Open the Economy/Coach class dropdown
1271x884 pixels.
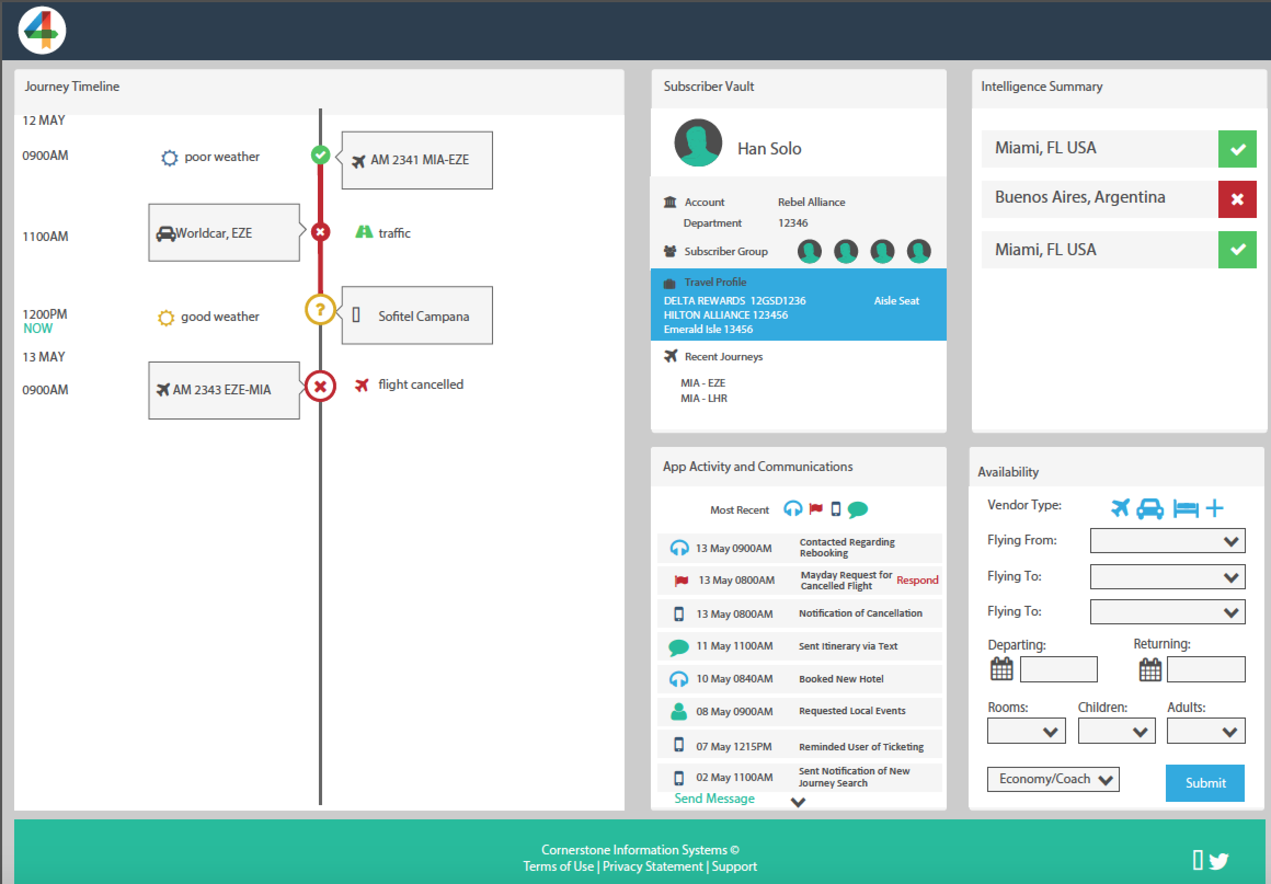1053,779
